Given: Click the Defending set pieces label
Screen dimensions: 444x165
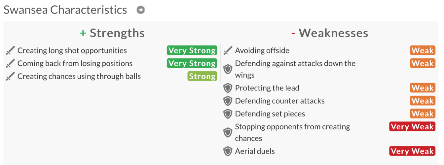Looking at the screenshot, I should click(270, 114).
